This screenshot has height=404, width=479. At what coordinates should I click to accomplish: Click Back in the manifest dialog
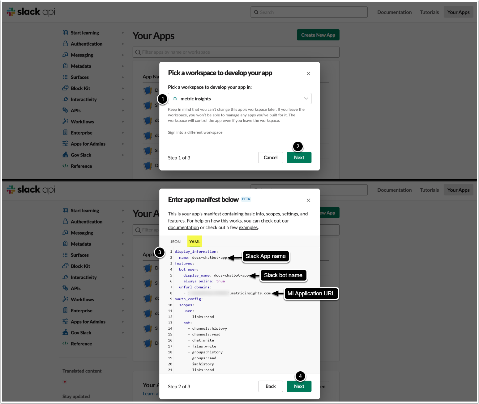pyautogui.click(x=271, y=386)
